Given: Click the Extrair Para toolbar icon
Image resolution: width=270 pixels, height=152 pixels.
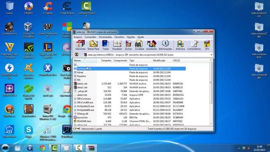Looking at the screenshot, I should click(x=93, y=45).
